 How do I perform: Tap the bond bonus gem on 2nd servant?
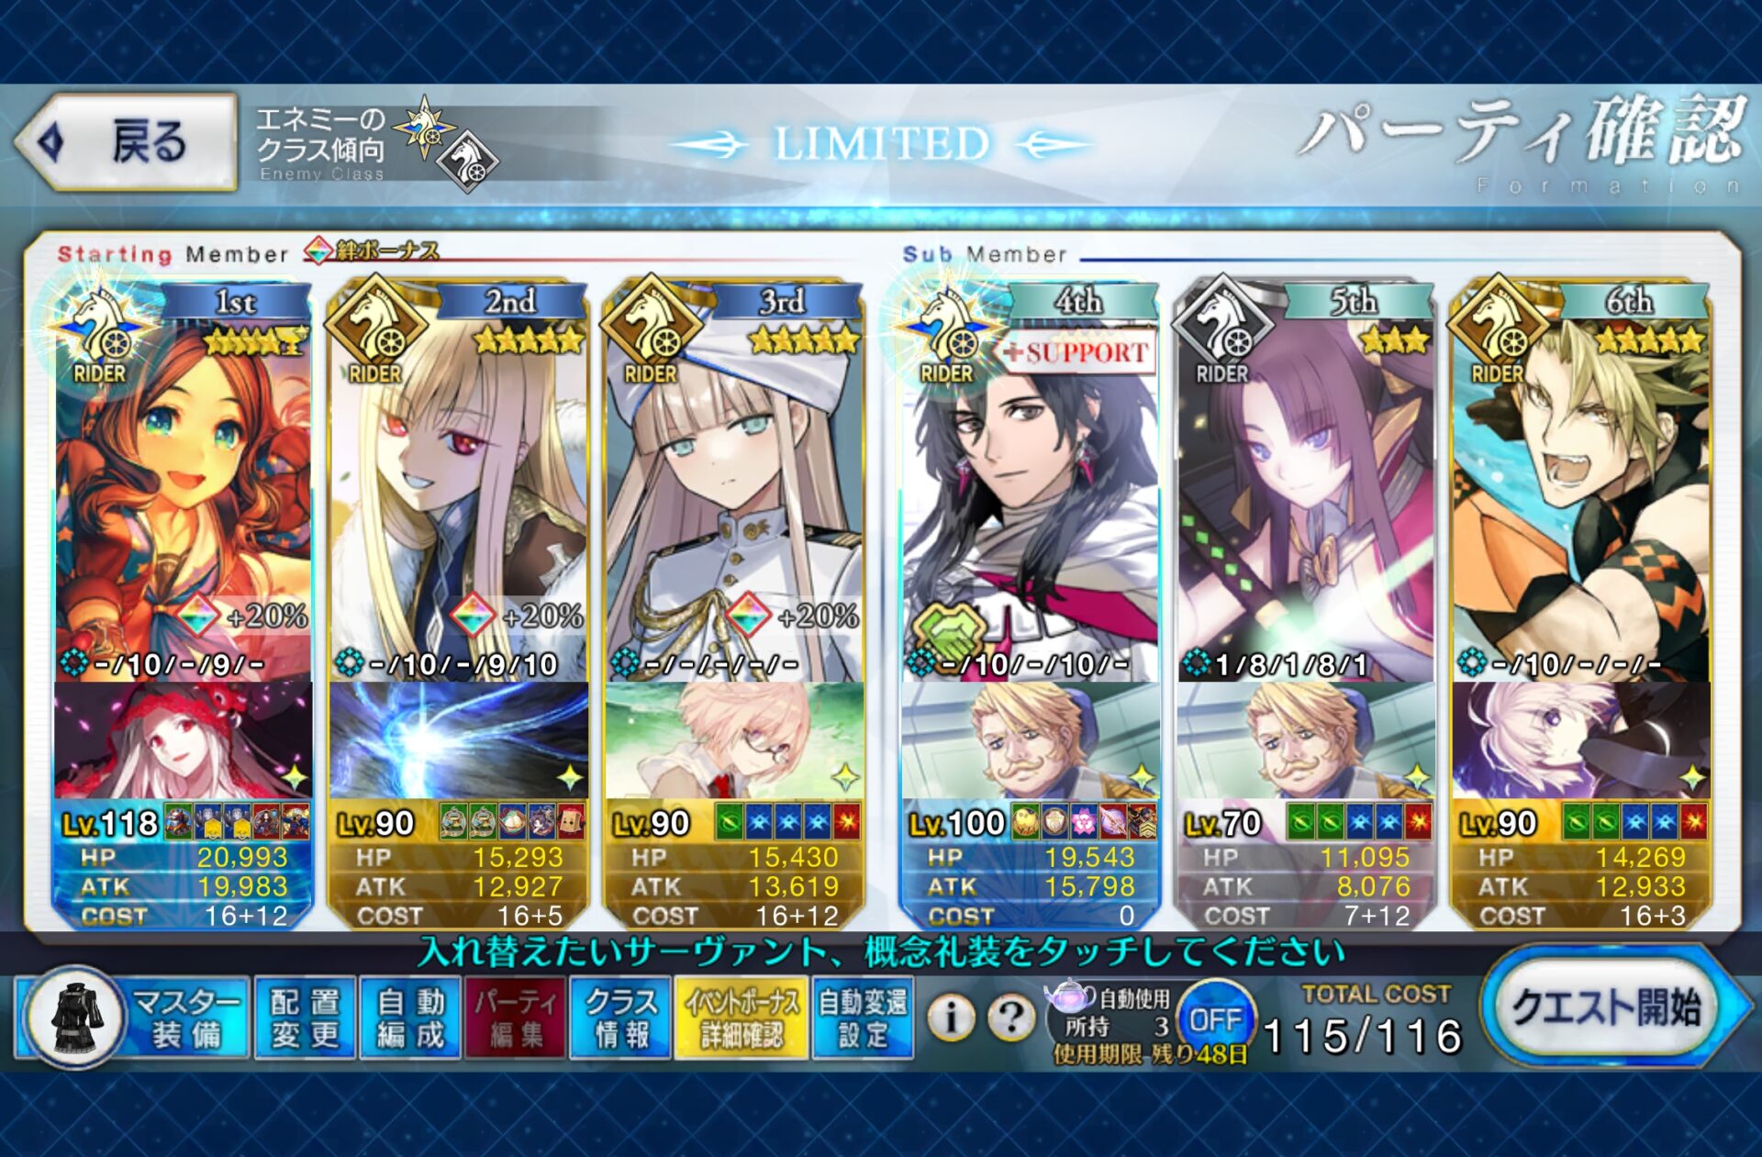473,615
